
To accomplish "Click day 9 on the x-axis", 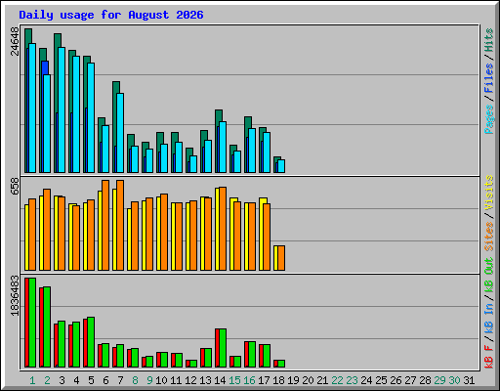I will tap(149, 380).
